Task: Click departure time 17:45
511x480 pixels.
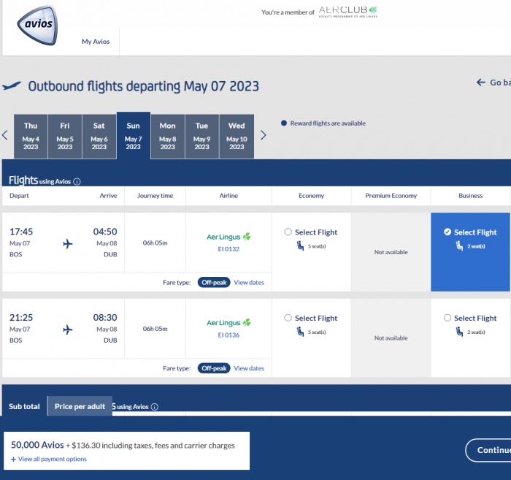Action: pos(21,232)
